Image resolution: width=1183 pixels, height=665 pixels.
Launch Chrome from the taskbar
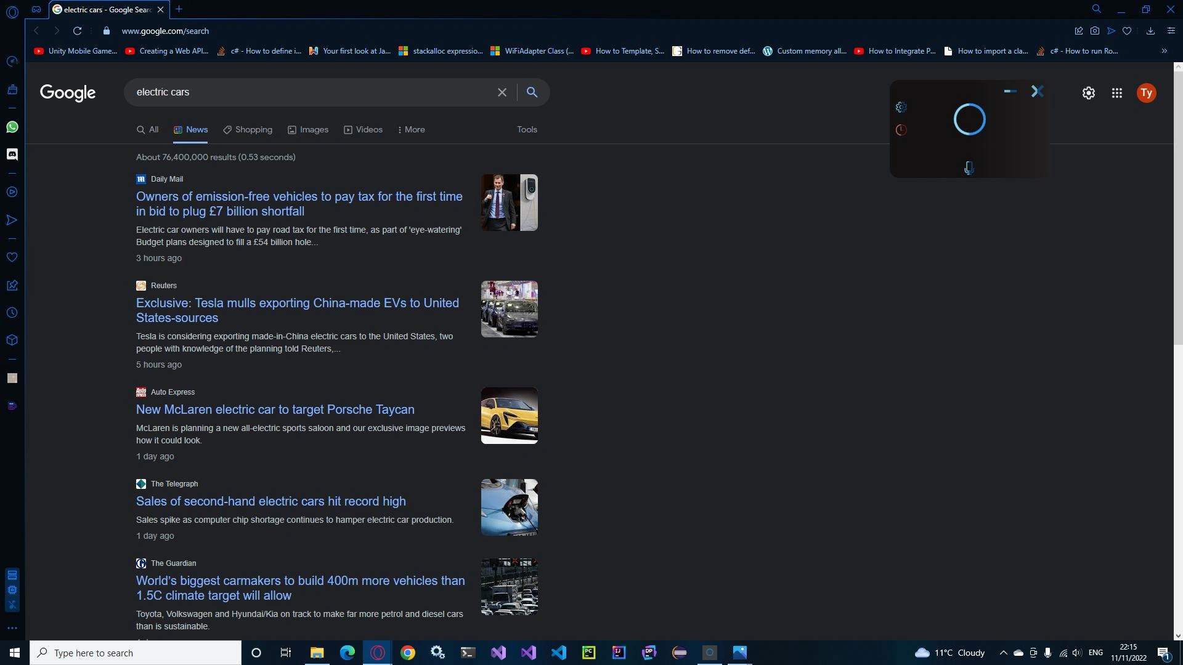pos(408,653)
